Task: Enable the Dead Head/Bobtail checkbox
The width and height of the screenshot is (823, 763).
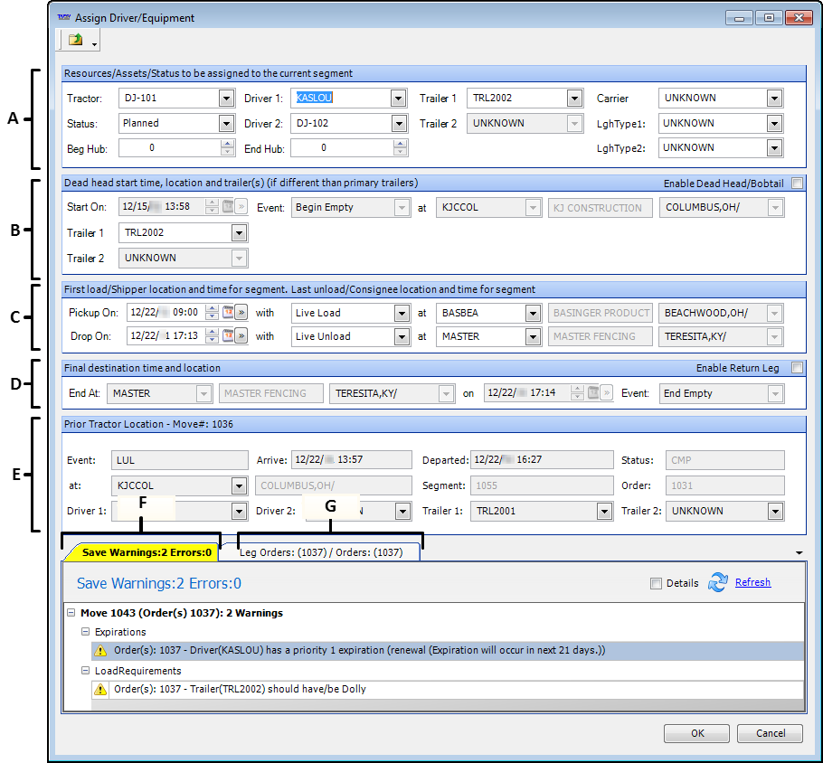Action: point(797,184)
